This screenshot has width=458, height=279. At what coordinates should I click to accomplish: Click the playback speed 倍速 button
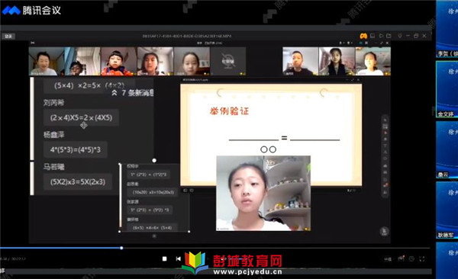[388, 259]
